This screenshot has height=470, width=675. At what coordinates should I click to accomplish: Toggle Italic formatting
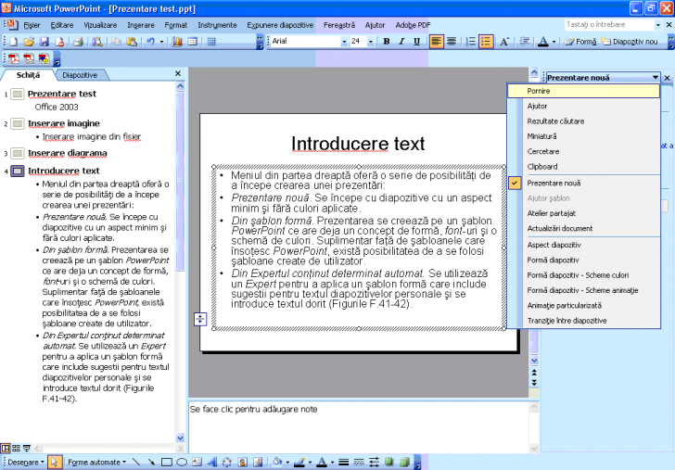click(x=401, y=42)
